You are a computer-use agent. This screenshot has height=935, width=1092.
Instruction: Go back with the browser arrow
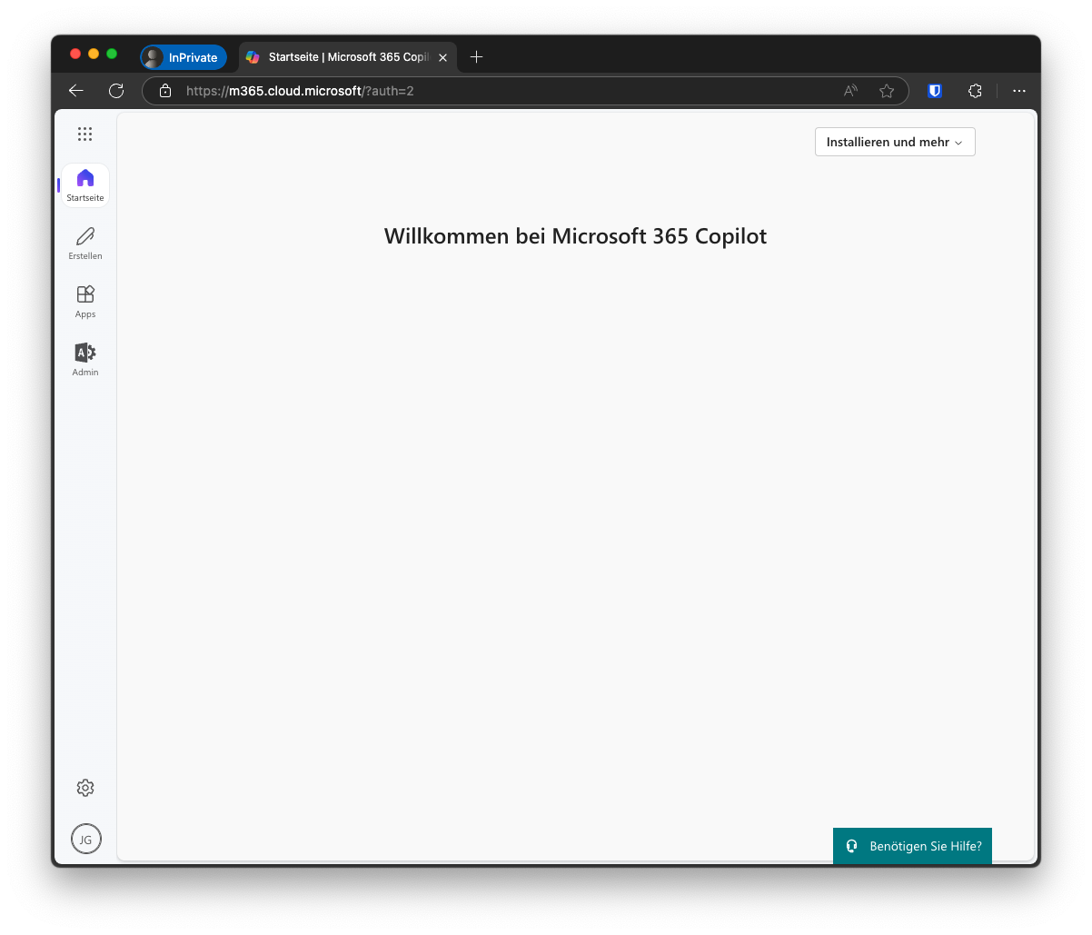tap(76, 91)
